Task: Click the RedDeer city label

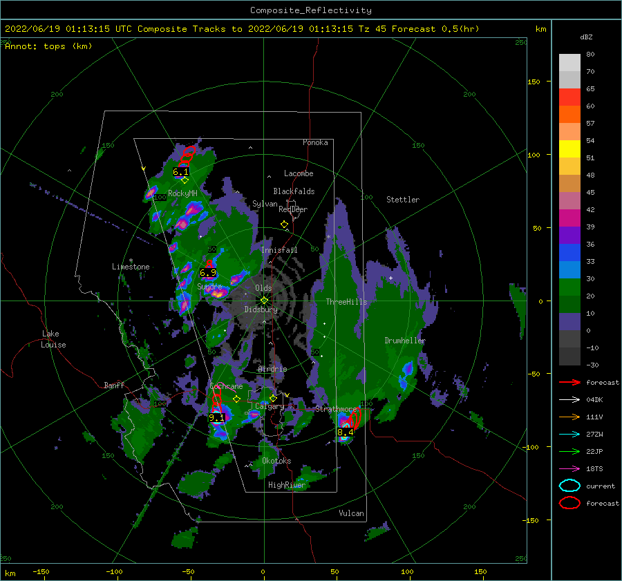Action: pos(293,209)
